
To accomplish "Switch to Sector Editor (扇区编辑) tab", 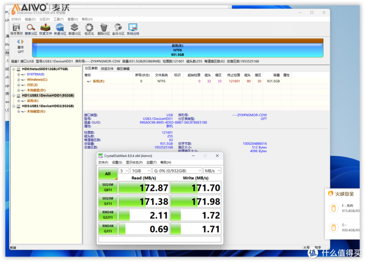I will tap(123, 69).
